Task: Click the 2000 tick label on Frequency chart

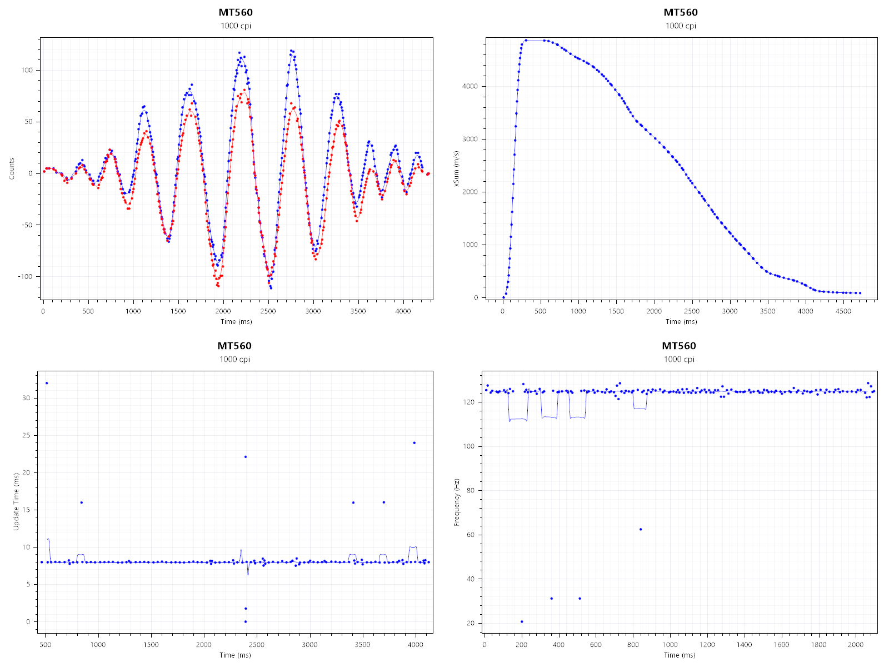Action: (x=856, y=645)
